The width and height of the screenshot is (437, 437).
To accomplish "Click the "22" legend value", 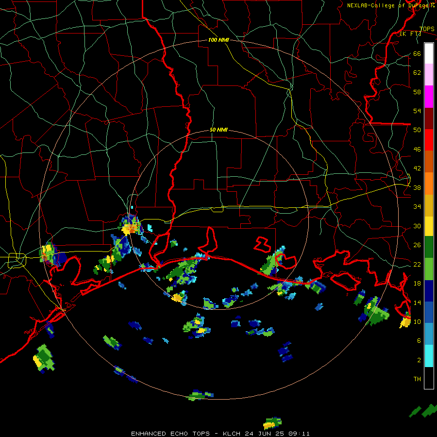I will (x=417, y=265).
